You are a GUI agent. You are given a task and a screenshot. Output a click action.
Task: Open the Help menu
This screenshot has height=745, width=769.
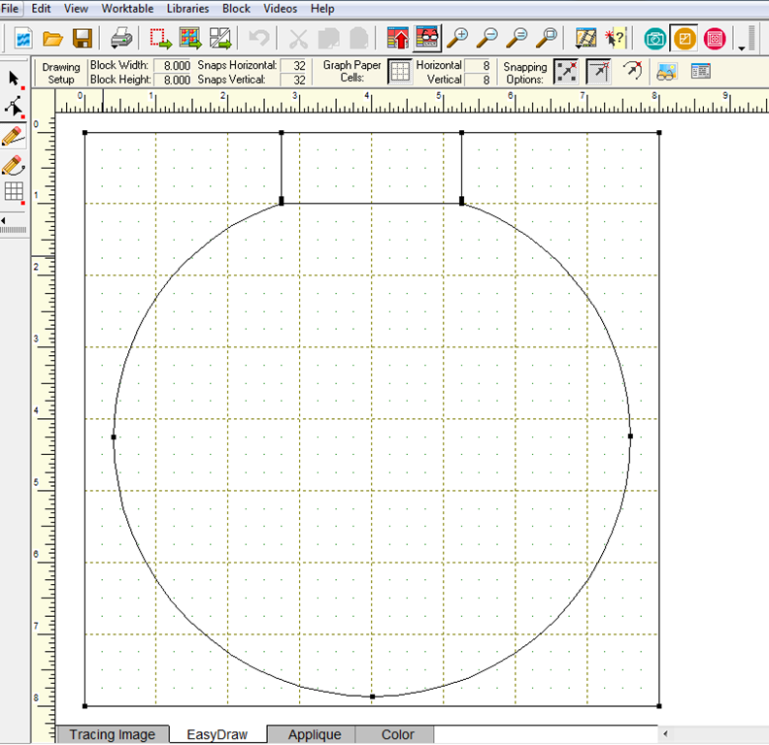pyautogui.click(x=322, y=9)
